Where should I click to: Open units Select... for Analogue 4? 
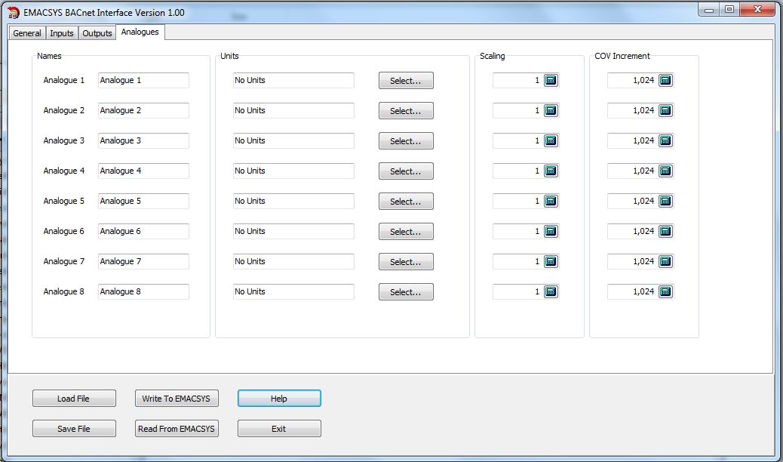click(406, 171)
